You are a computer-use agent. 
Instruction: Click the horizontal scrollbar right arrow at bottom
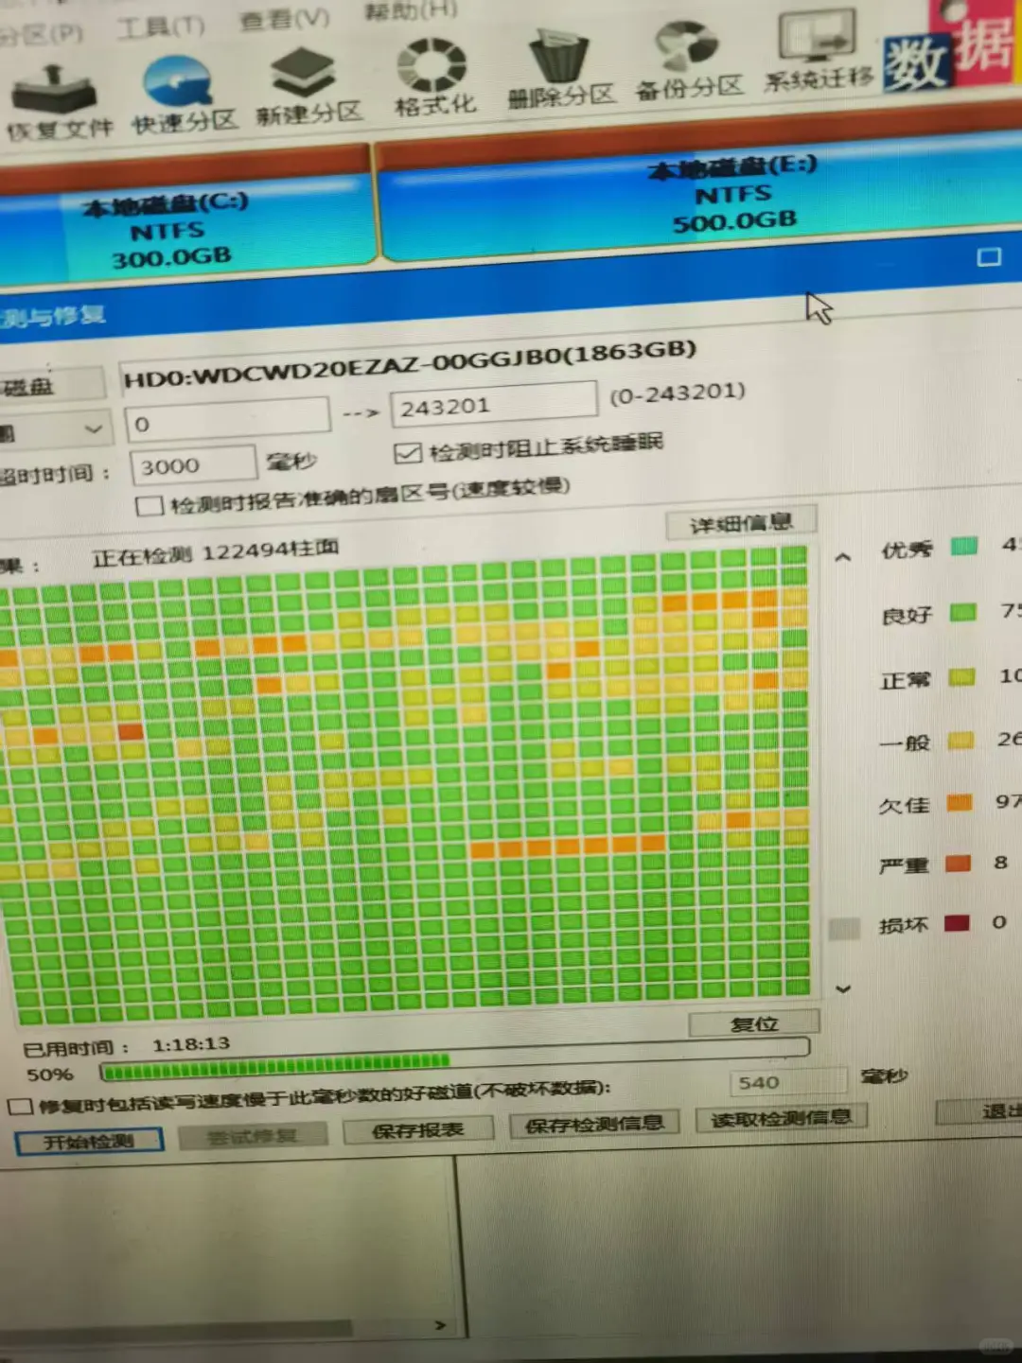440,1325
